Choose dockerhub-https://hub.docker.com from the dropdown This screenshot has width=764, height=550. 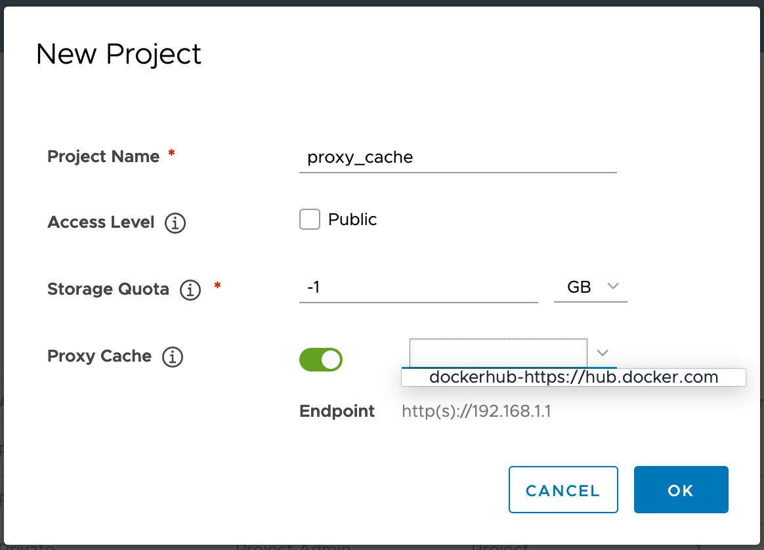coord(573,377)
